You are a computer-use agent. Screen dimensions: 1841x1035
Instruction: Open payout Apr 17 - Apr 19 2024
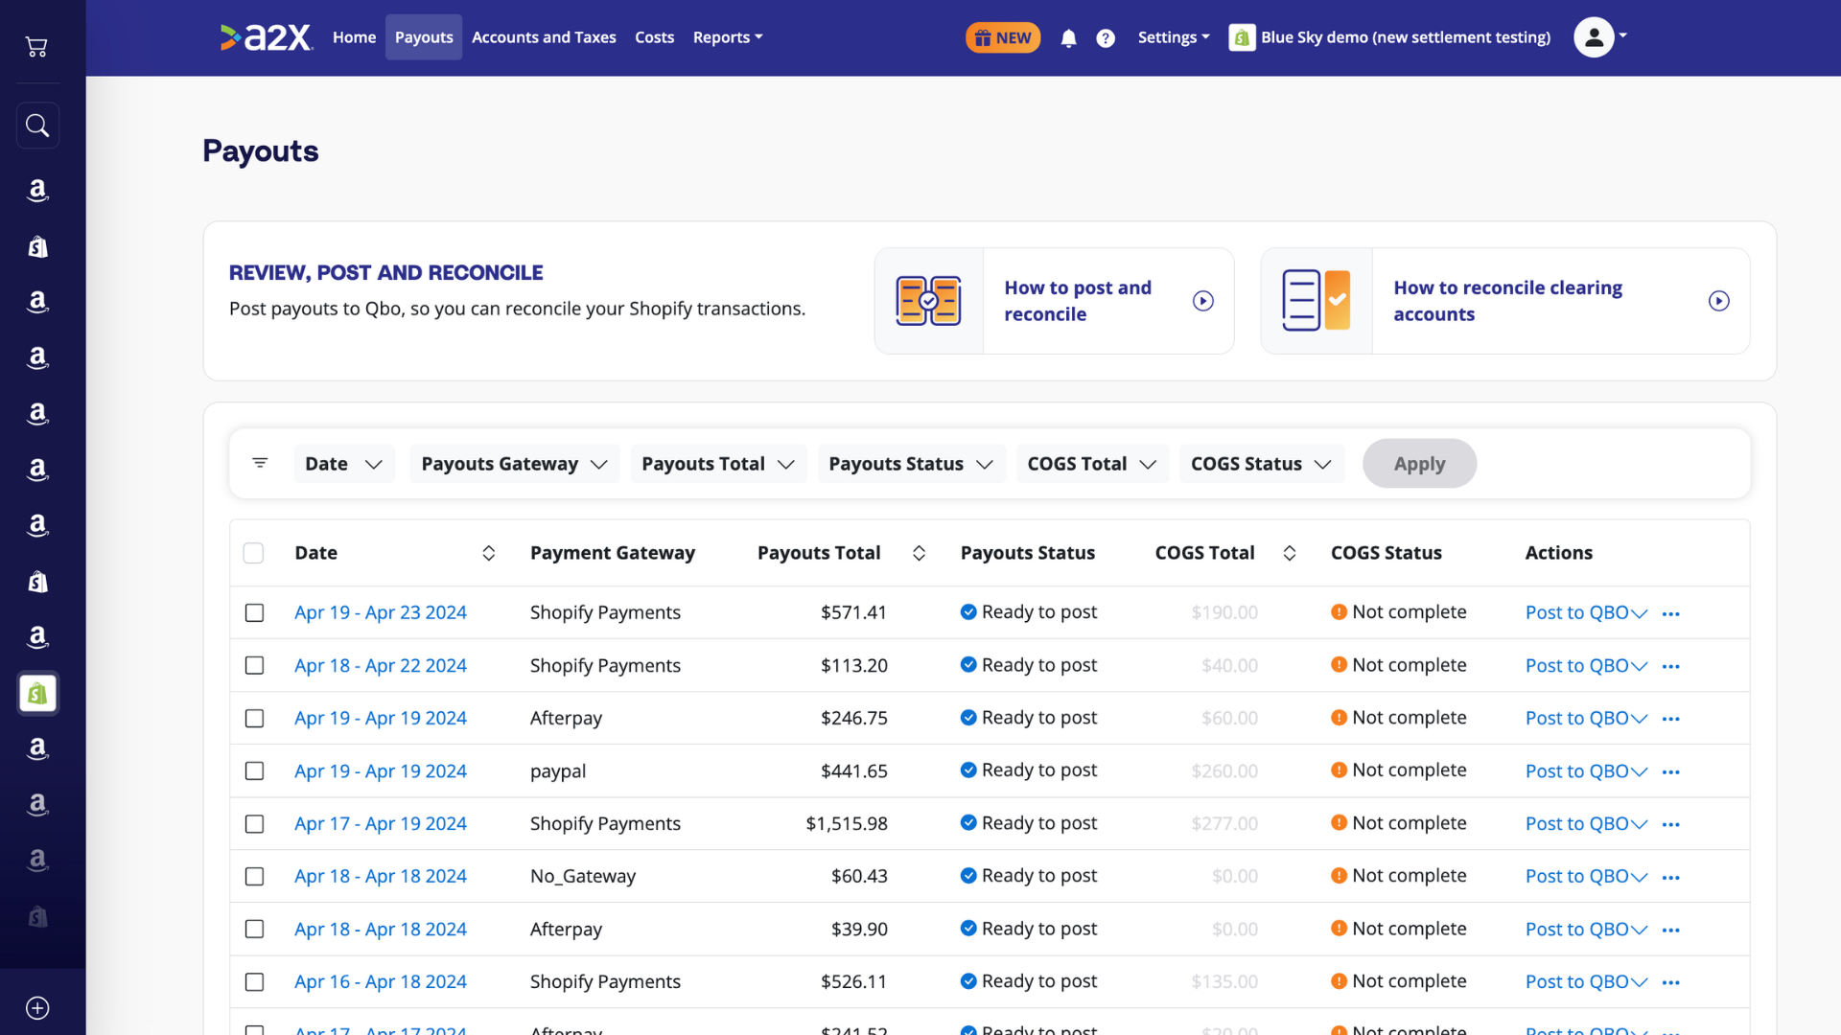(x=381, y=823)
